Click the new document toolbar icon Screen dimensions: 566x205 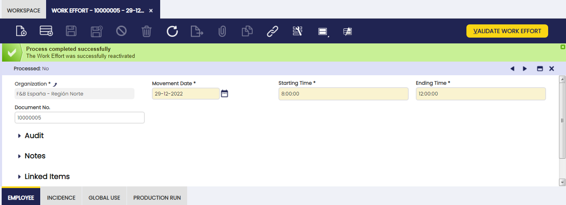pos(21,31)
